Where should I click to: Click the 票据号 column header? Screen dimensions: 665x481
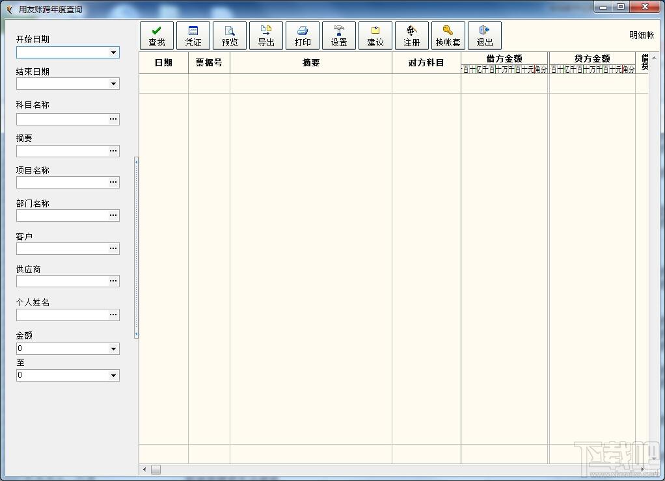(x=209, y=62)
